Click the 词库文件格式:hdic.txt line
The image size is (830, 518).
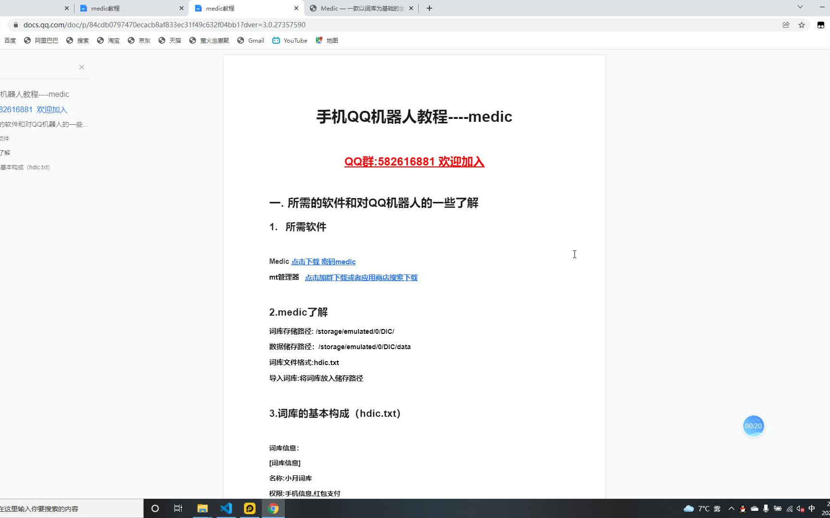[x=304, y=363]
